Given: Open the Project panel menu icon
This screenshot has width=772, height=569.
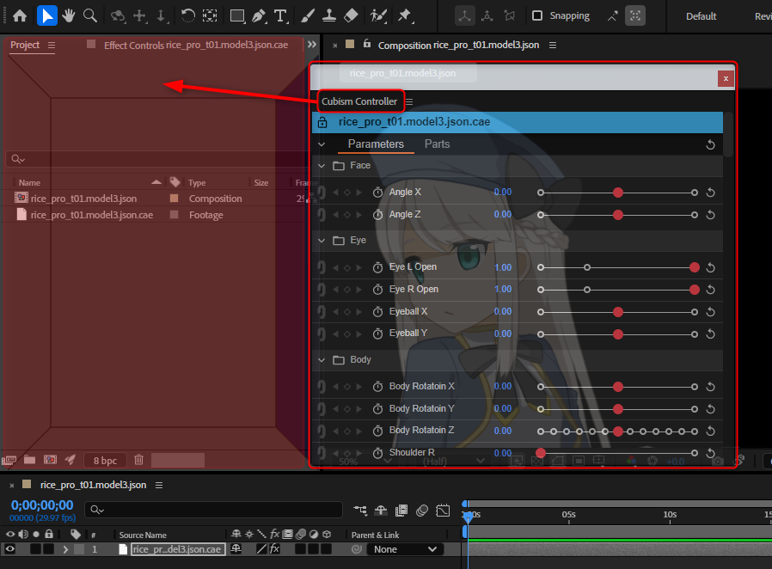Looking at the screenshot, I should pyautogui.click(x=52, y=46).
